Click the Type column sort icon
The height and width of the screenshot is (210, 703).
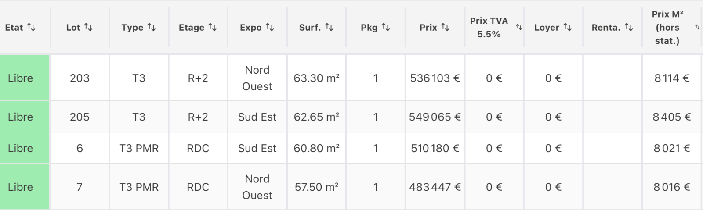pyautogui.click(x=151, y=27)
